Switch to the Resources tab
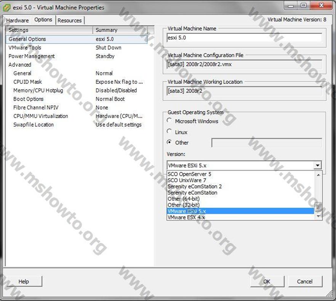336x301 pixels. click(x=70, y=21)
